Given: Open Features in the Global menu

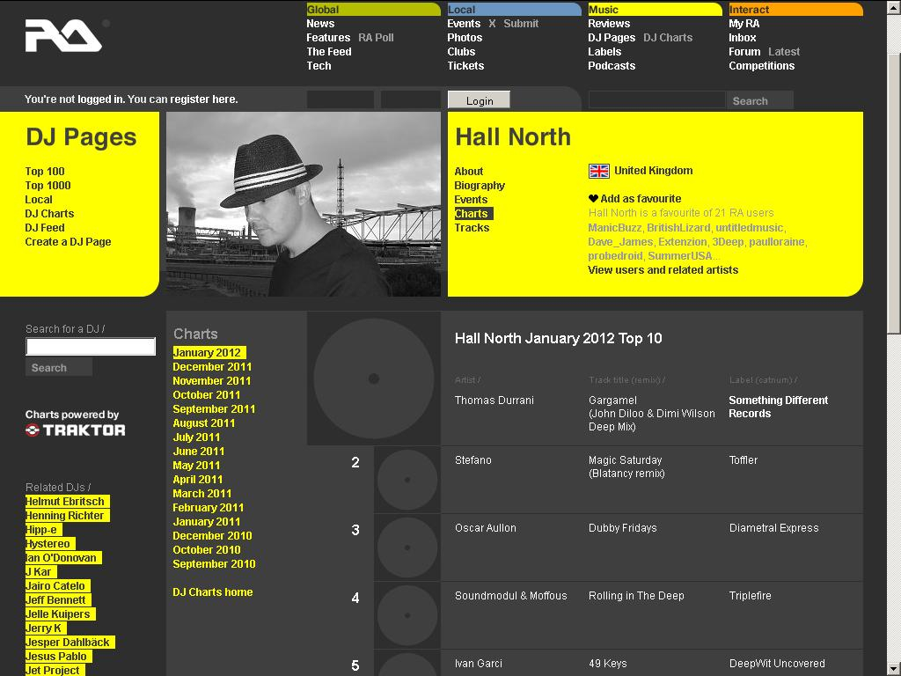Looking at the screenshot, I should coord(328,37).
